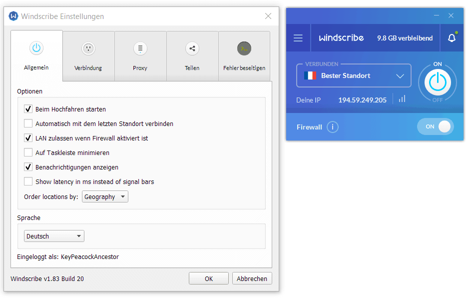The width and height of the screenshot is (472, 300).
Task: Select the Allgemein tab
Action: 37,55
